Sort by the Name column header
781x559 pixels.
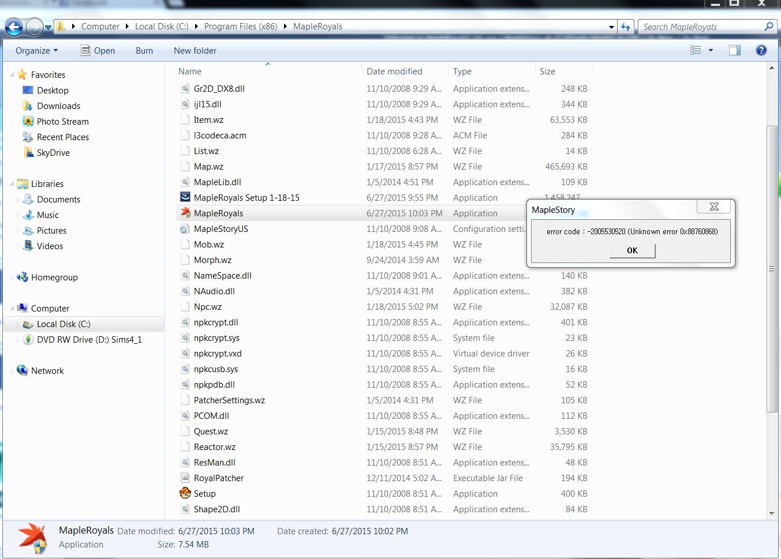pos(268,72)
